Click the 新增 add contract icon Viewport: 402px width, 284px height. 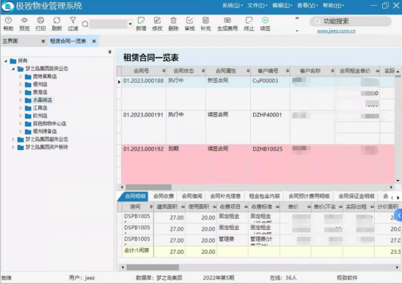(141, 20)
